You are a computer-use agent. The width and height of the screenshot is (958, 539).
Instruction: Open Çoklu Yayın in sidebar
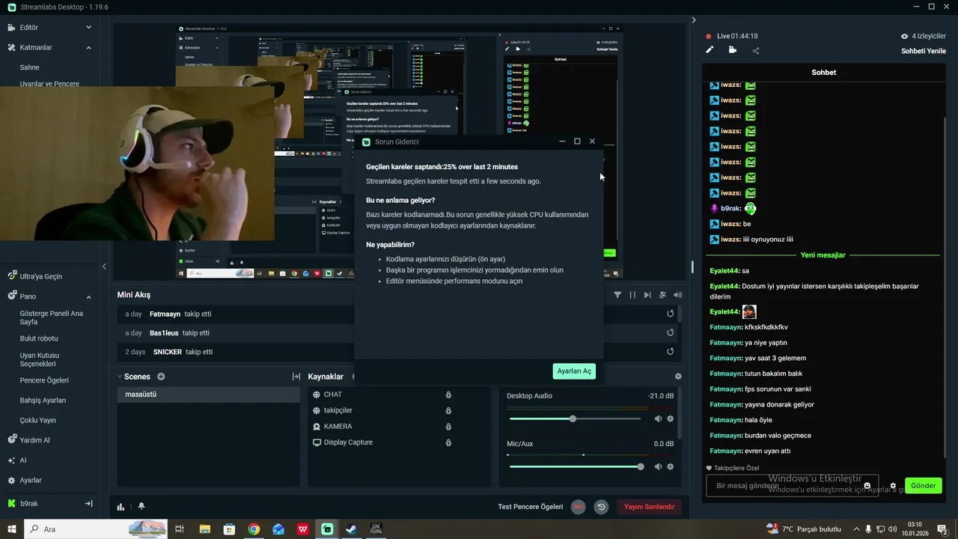coord(37,421)
